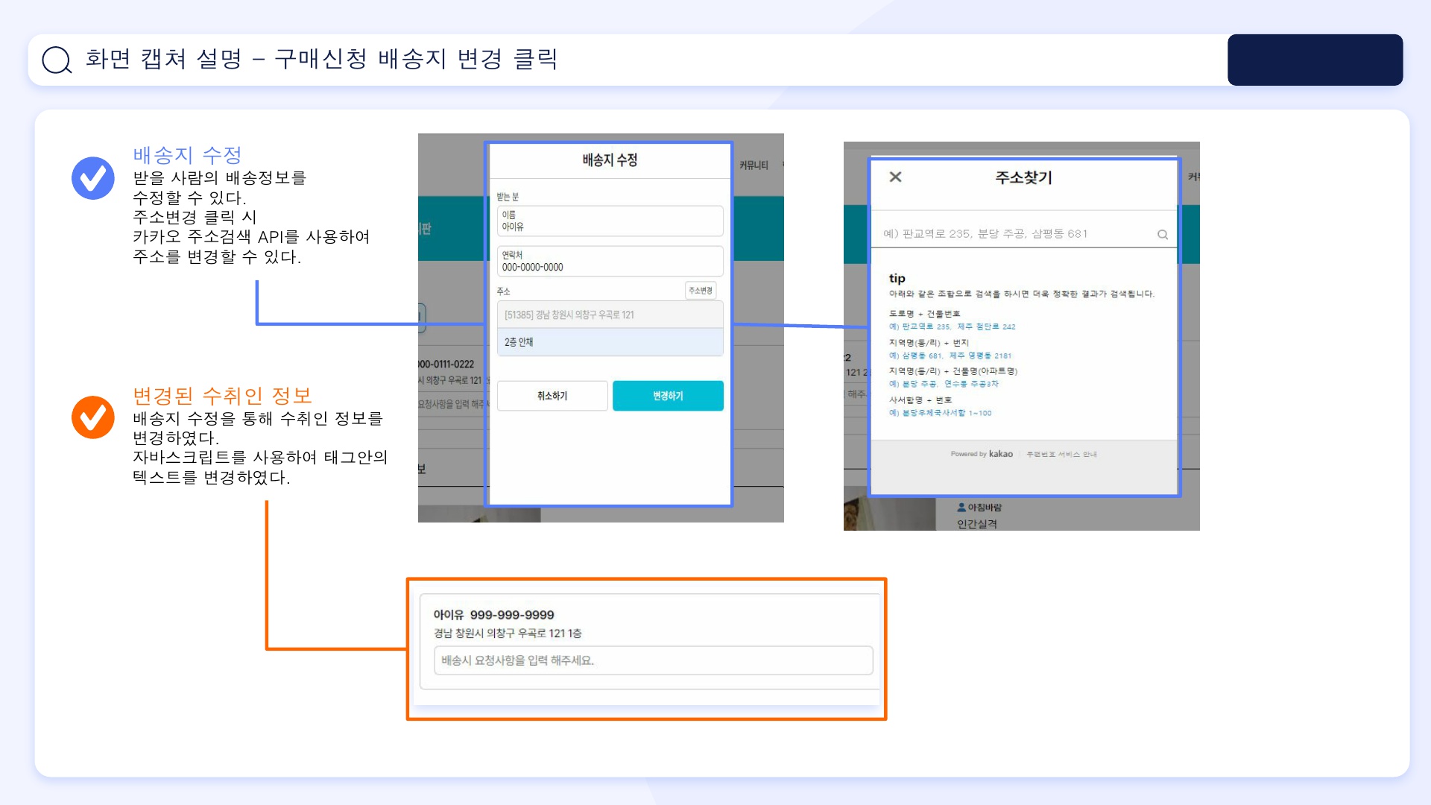This screenshot has height=805, width=1431.
Task: Click the recipient line 아이유 999-999-9999
Action: click(x=493, y=615)
